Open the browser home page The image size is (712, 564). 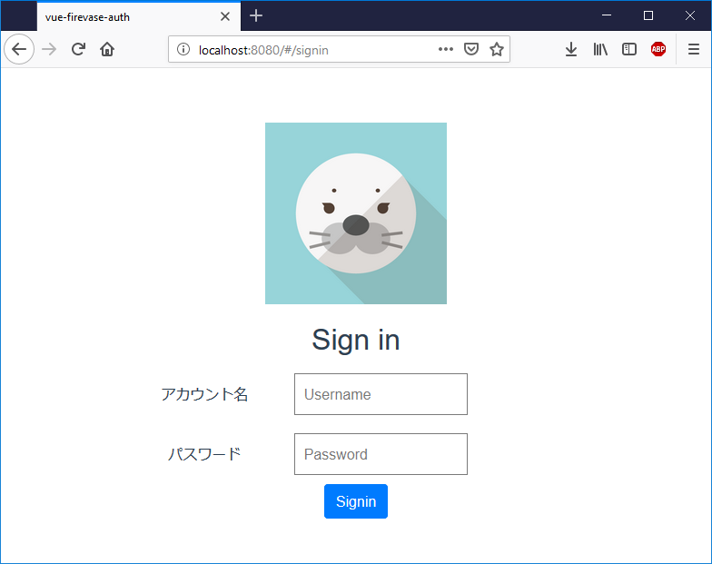107,49
